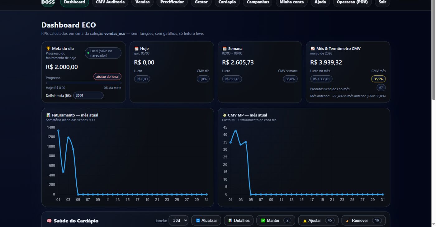Click the chart icon beside Mês & Termômetro CMV
436x227 pixels.
tap(312, 48)
